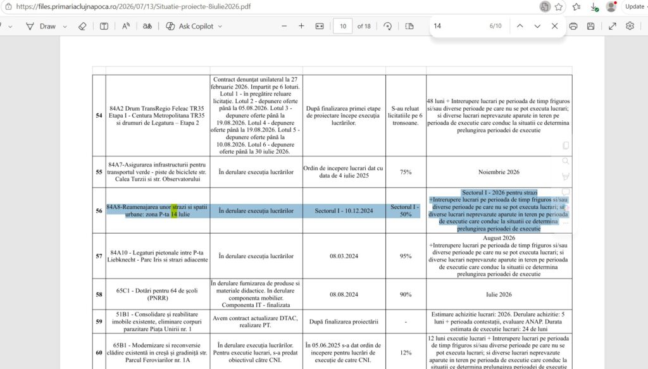Add this page to favorites star
The width and height of the screenshot is (648, 369).
pos(559,6)
